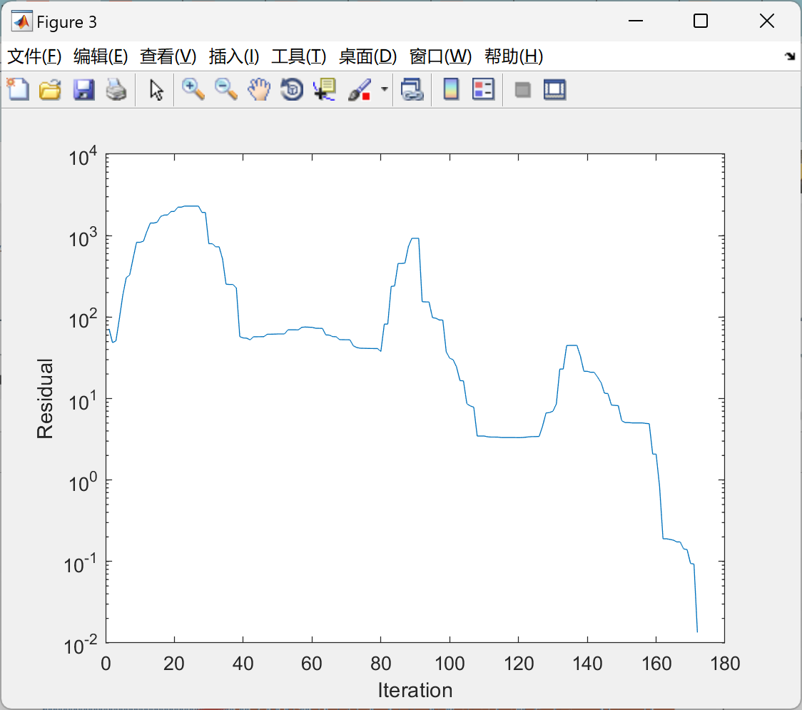Click the Residual y-axis label
The image size is (802, 710).
pos(45,398)
